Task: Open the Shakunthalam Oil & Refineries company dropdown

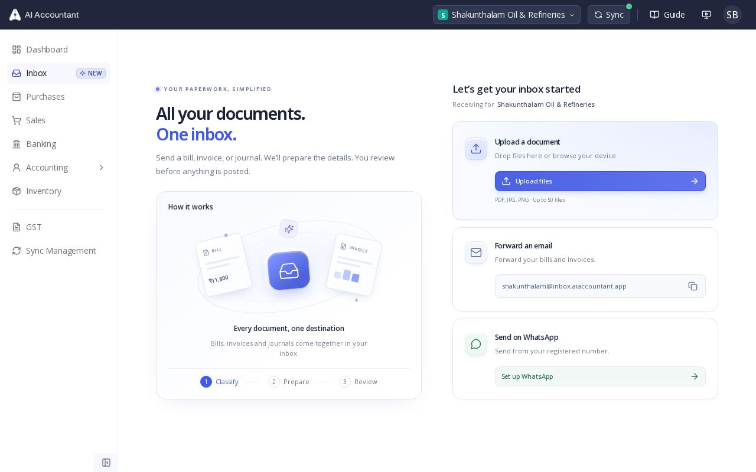Action: click(x=507, y=15)
